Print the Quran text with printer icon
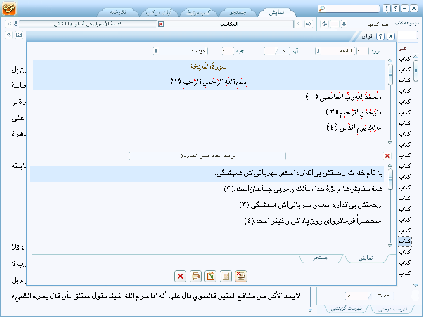 195,276
